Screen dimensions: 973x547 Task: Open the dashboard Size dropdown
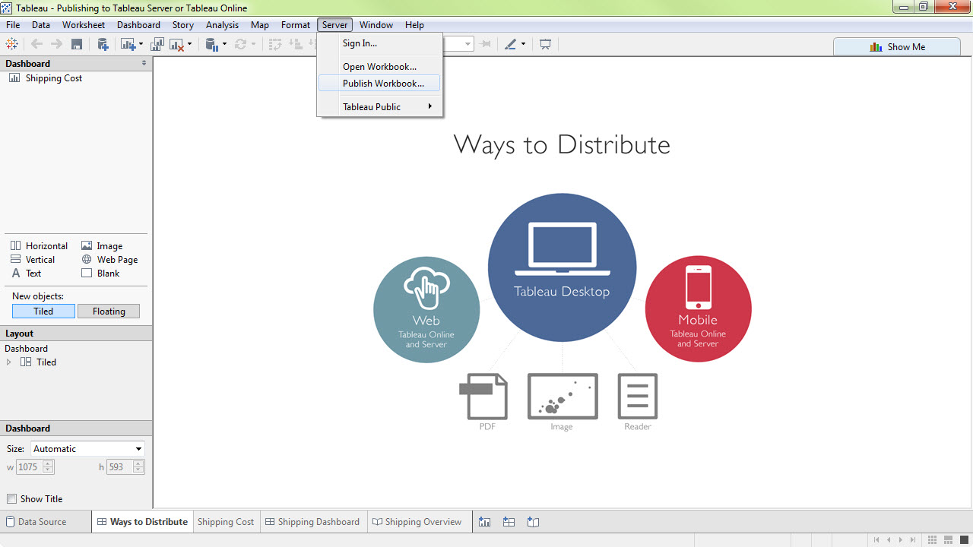click(87, 449)
